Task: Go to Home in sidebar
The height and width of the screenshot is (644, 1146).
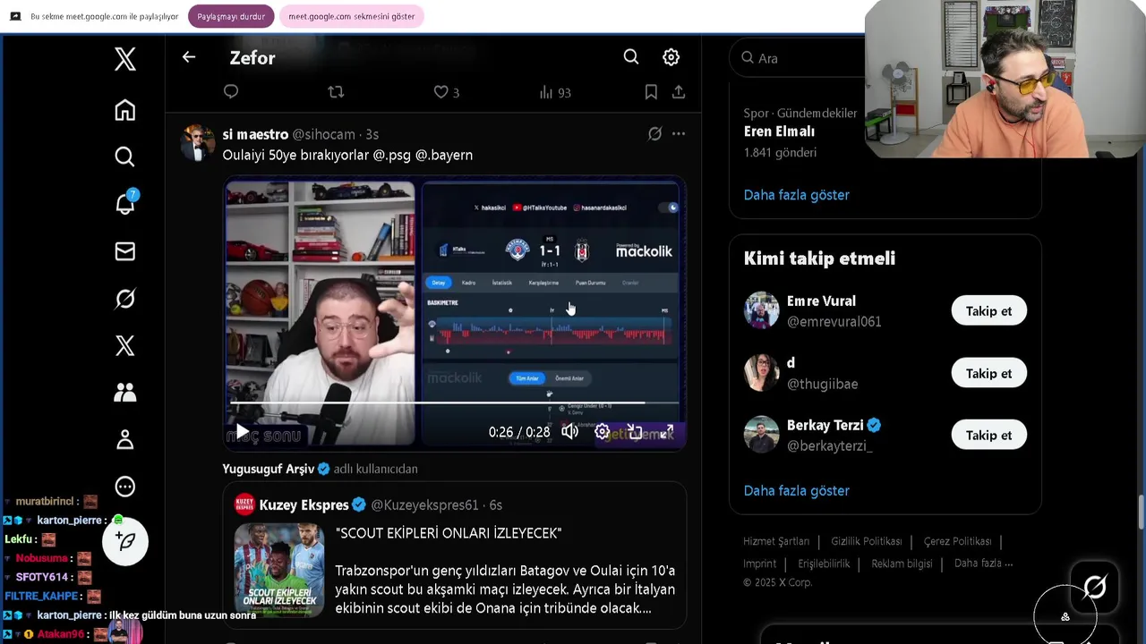Action: click(x=125, y=109)
